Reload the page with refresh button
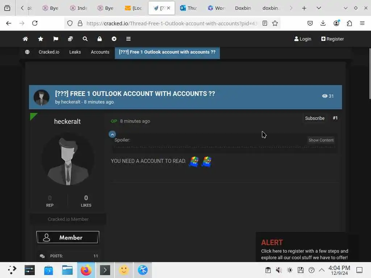 (35, 23)
